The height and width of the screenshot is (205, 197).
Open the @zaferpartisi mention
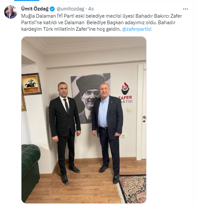pyautogui.click(x=137, y=29)
